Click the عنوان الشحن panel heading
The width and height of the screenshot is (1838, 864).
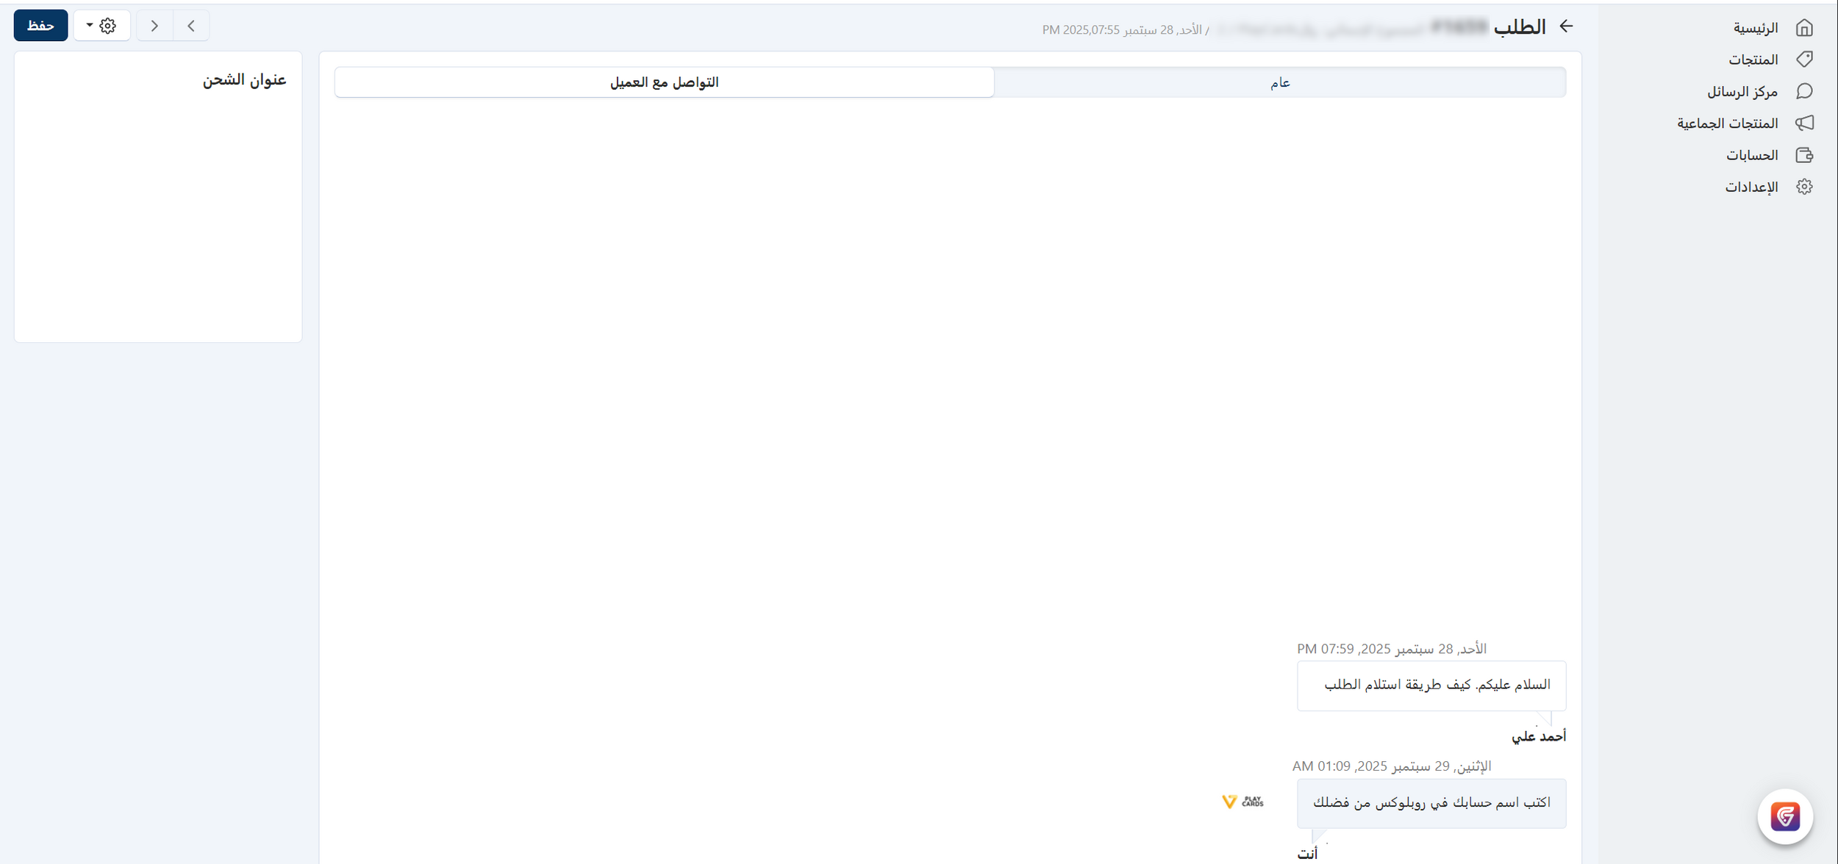[244, 79]
